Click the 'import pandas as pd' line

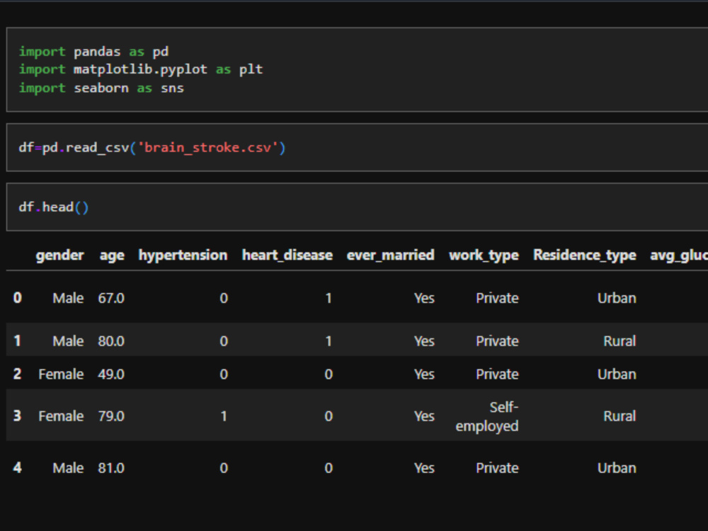point(93,52)
